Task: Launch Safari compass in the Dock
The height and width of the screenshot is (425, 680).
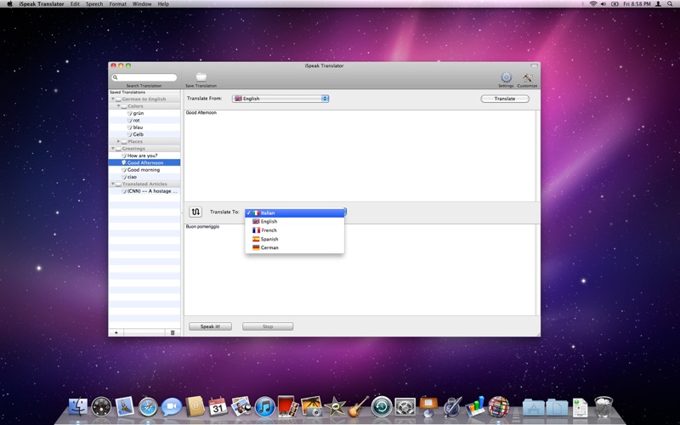Action: click(148, 407)
